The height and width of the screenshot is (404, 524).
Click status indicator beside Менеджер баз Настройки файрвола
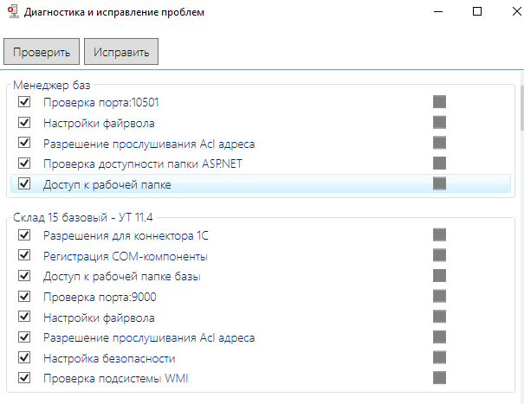439,122
